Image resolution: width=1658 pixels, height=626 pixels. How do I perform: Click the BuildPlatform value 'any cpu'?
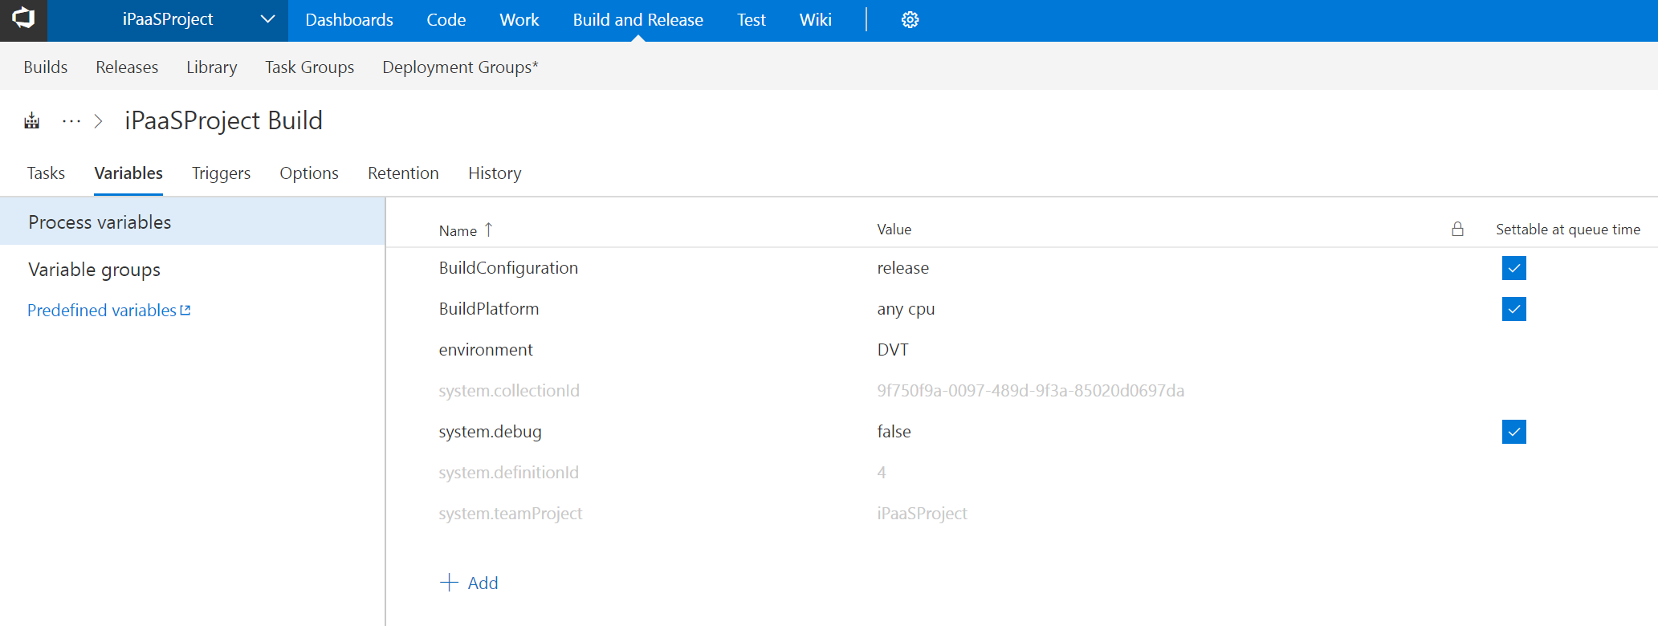906,309
